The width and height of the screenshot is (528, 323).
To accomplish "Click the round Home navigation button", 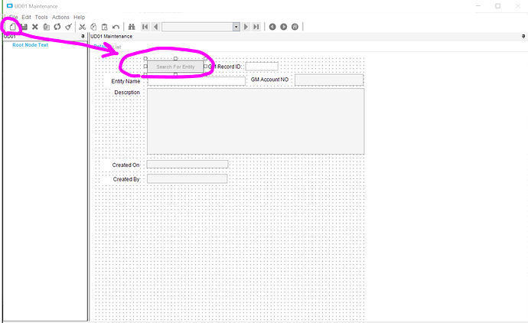I will pyautogui.click(x=295, y=27).
